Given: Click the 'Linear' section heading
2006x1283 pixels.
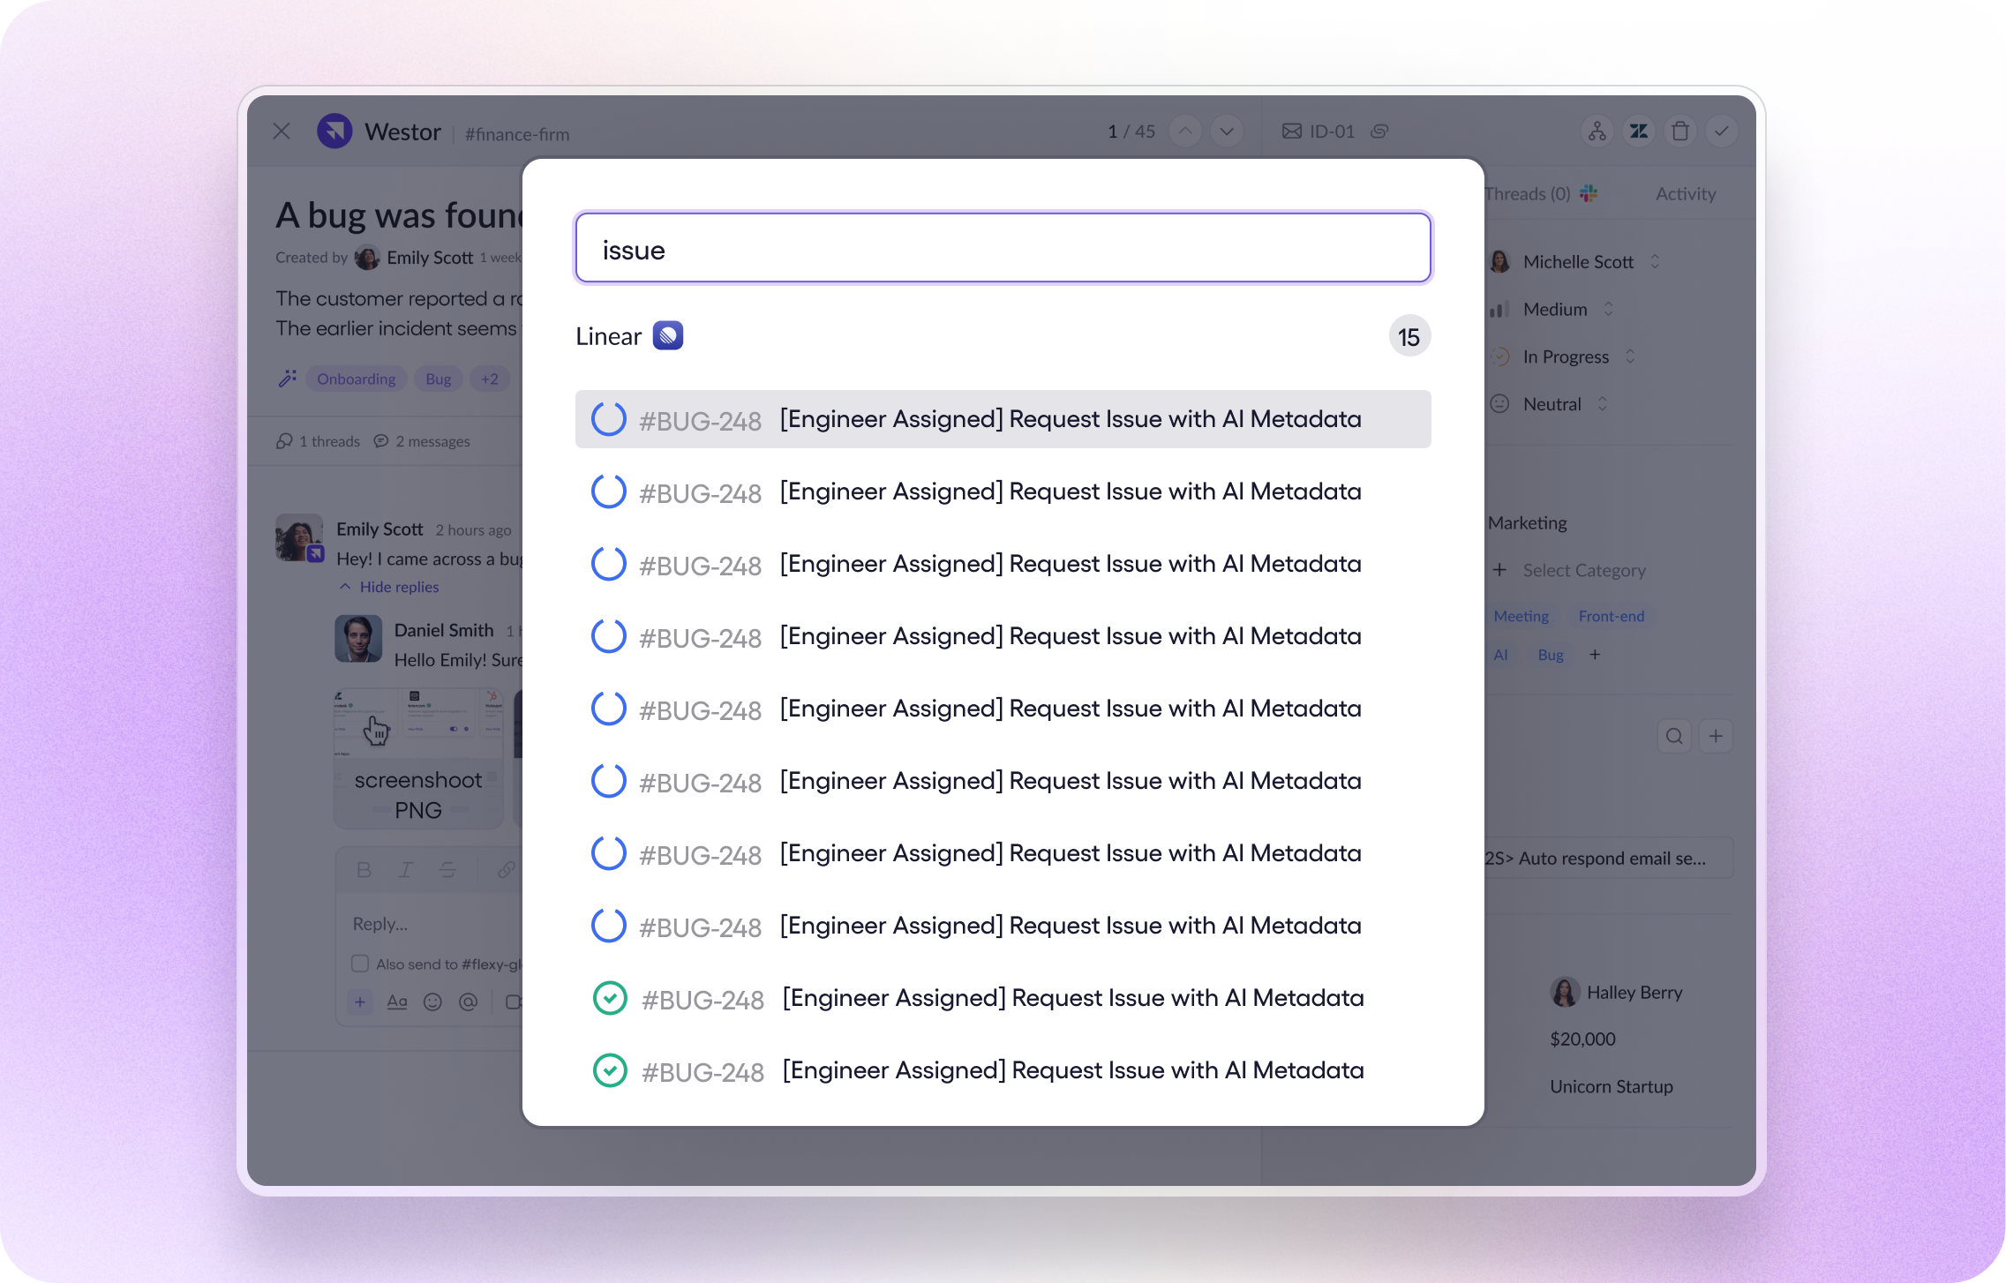Looking at the screenshot, I should (x=608, y=336).
